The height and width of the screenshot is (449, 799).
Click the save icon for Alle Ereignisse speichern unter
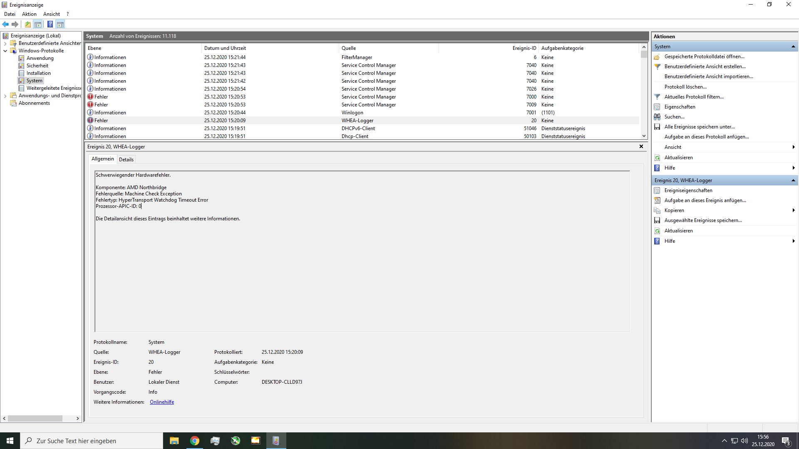click(657, 127)
